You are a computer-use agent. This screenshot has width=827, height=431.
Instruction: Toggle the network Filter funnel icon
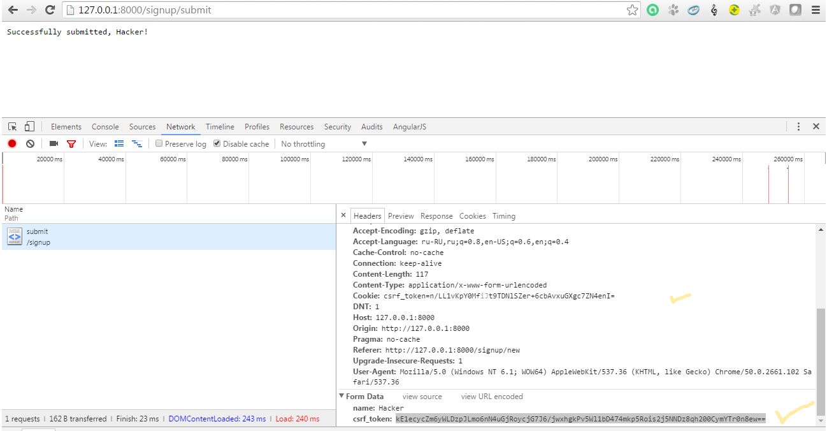(71, 143)
